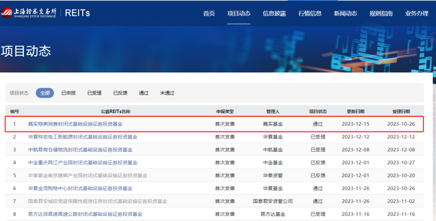Open the 首页 navigation menu item
This screenshot has width=436, height=221.
tap(209, 13)
